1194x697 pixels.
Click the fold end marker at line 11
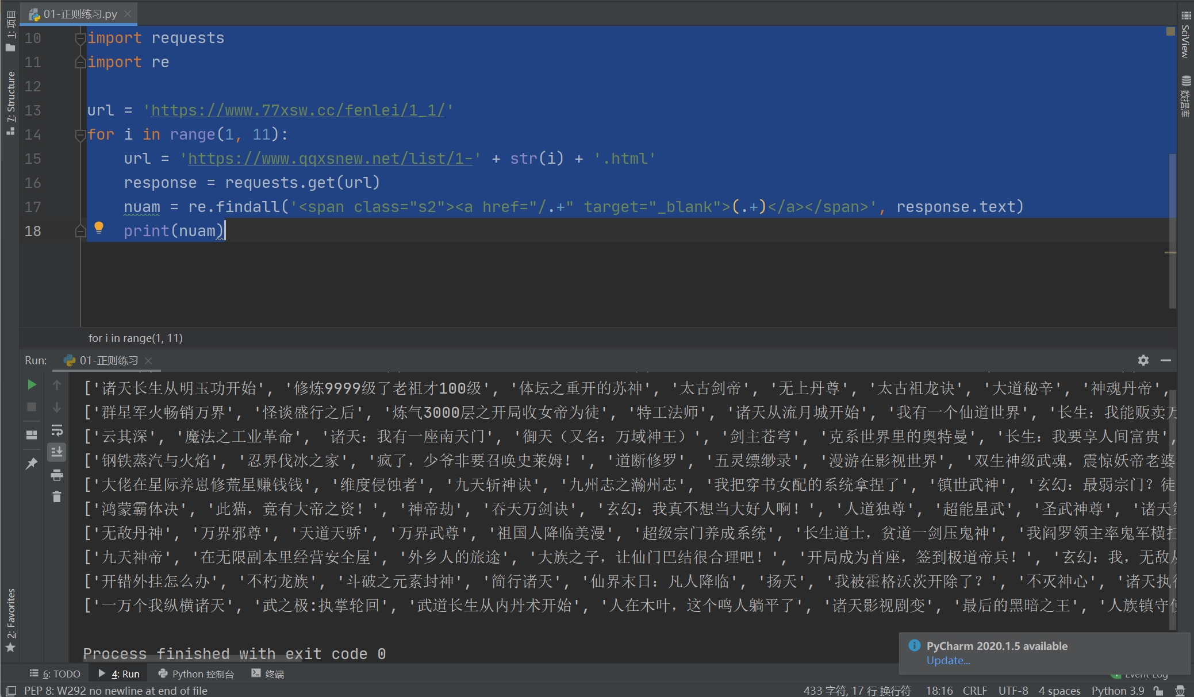tap(80, 62)
